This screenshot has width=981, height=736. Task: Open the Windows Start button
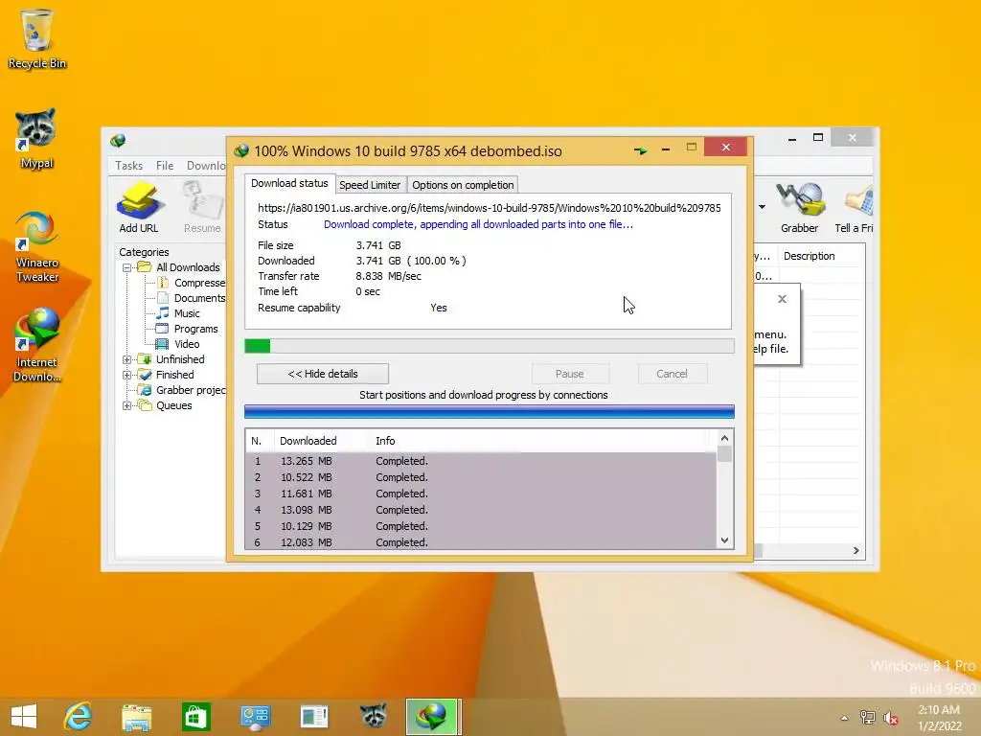[24, 717]
